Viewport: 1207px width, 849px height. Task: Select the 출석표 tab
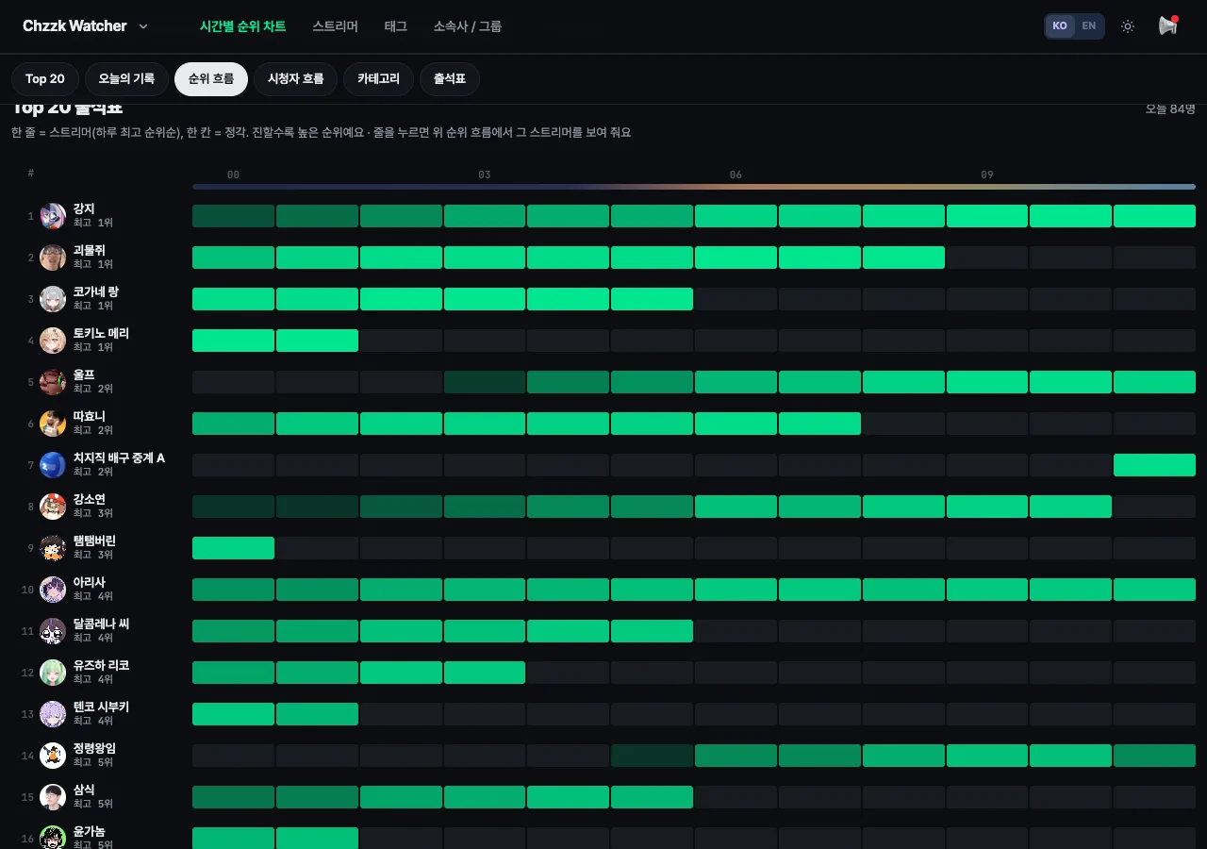pos(450,79)
